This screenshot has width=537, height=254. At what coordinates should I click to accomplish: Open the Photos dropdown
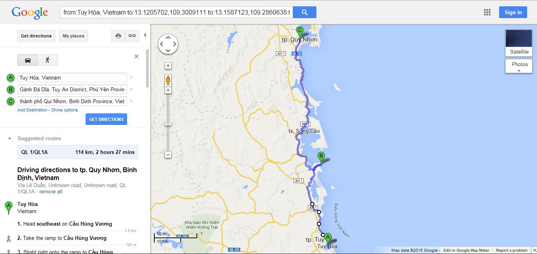point(519,66)
